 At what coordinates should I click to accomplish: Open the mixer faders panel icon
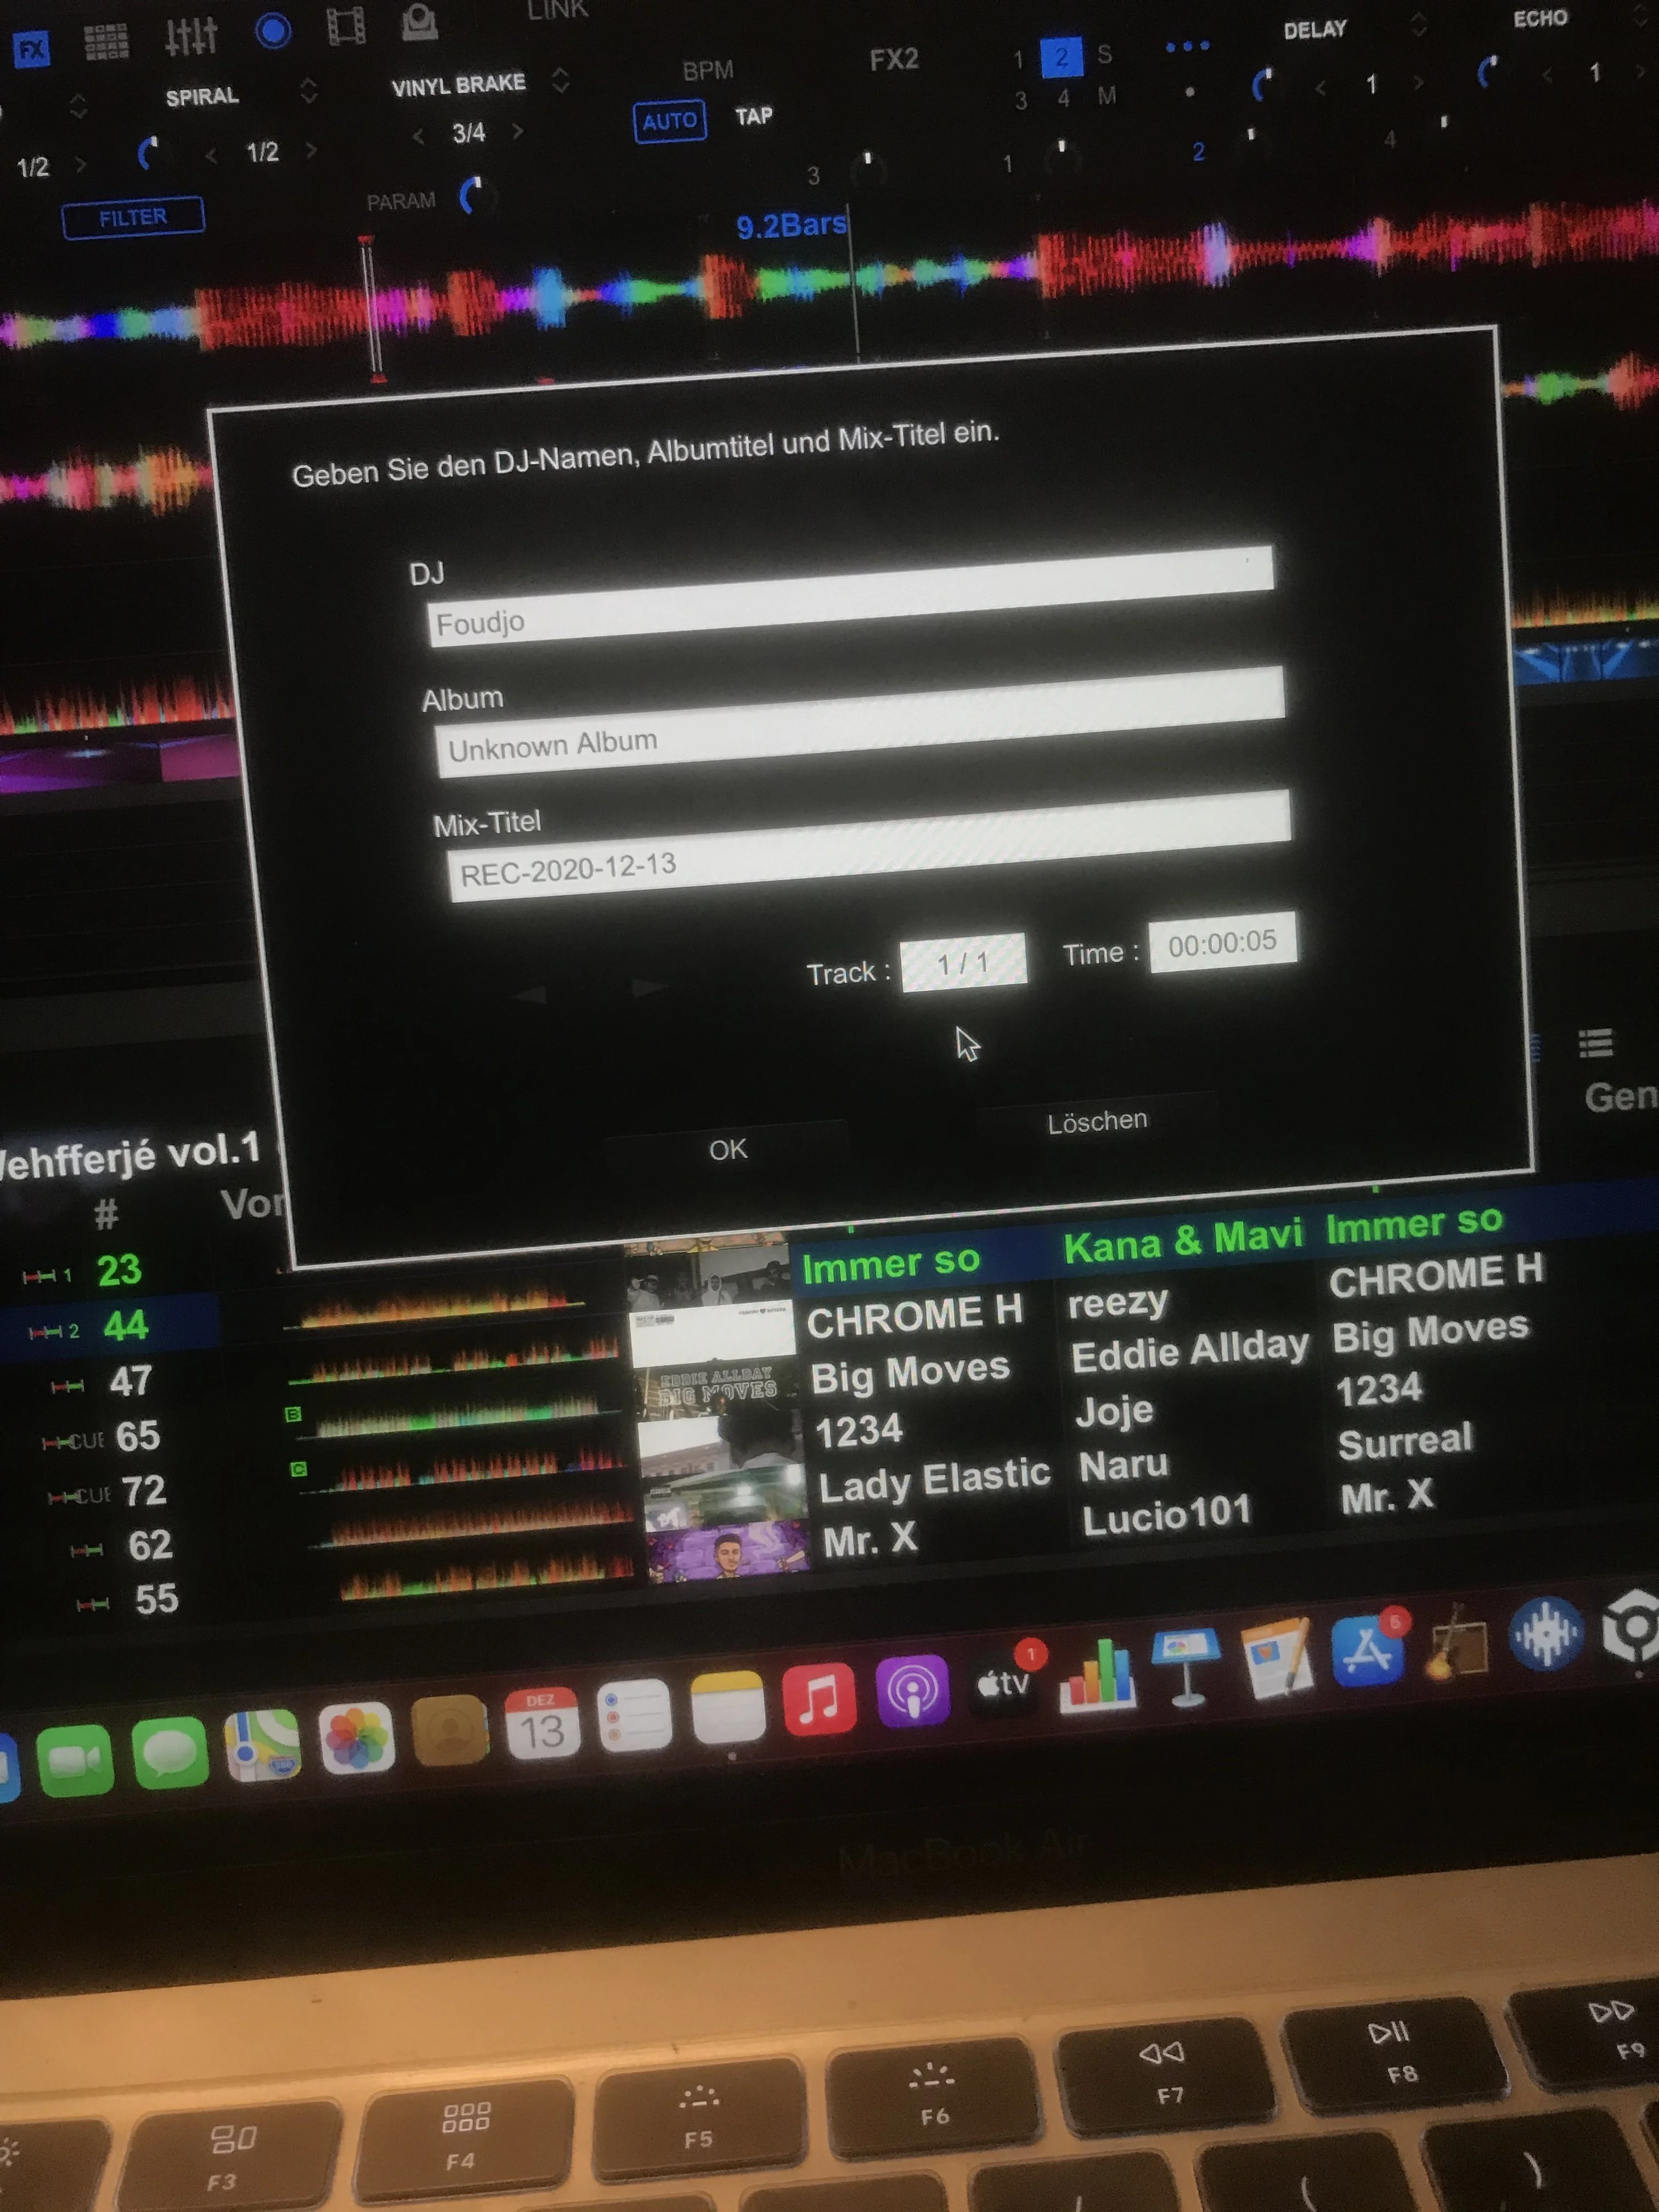tap(190, 36)
